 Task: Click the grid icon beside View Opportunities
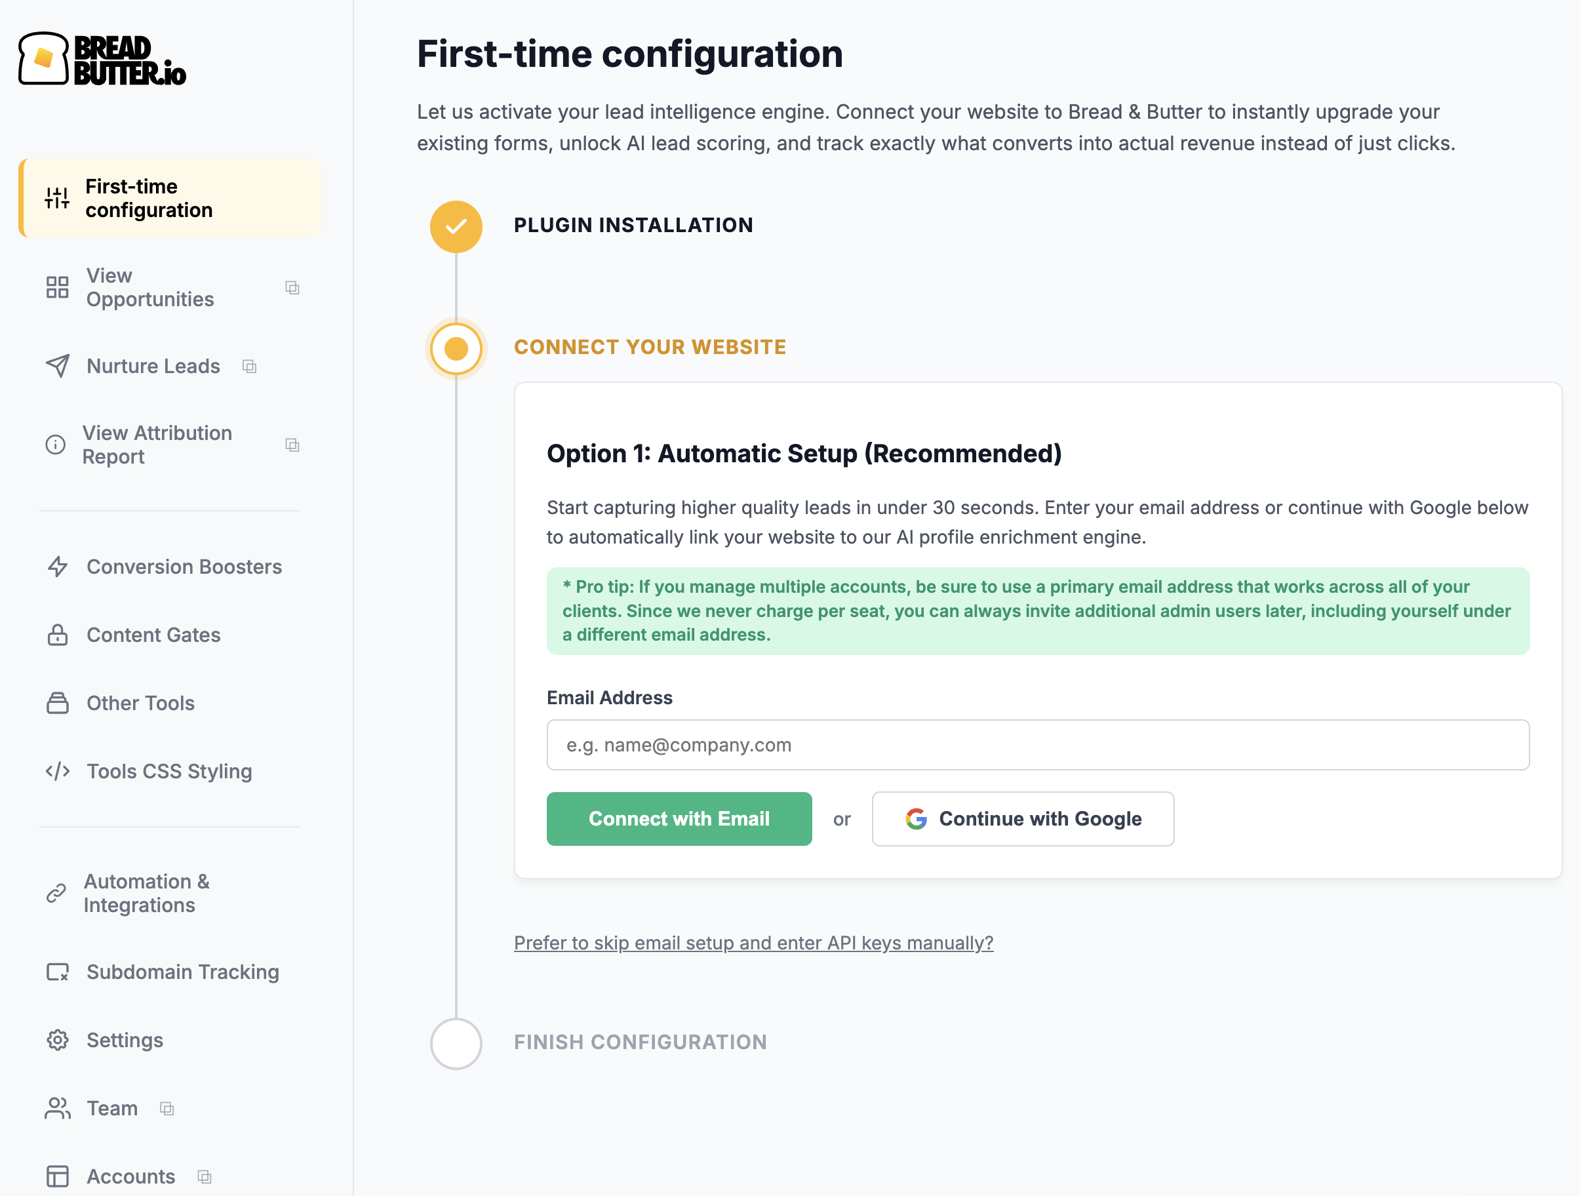(57, 287)
